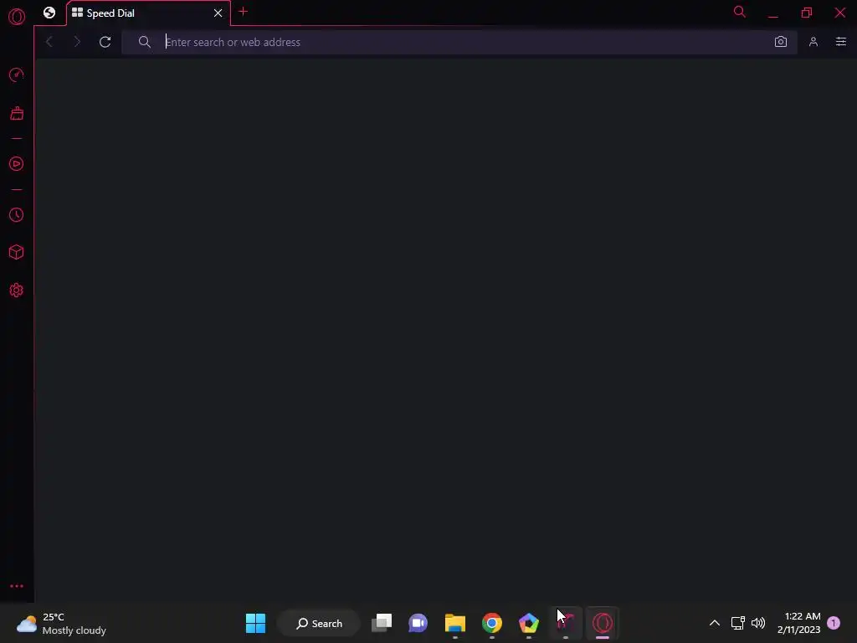Screen dimensions: 857x643
Task: Open network icon in system tray
Action: tap(738, 623)
